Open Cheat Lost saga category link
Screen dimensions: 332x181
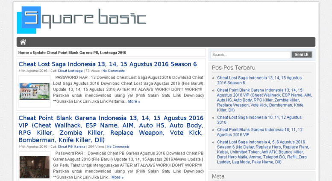70,71
